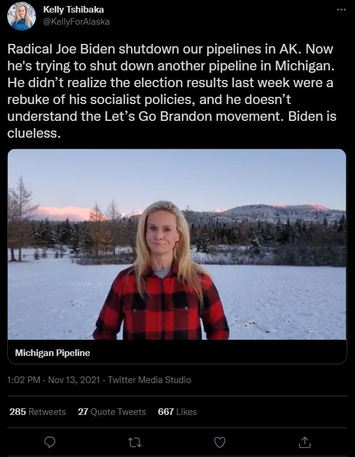This screenshot has height=457, width=355.
Task: Play the Michigan Pipeline video
Action: click(177, 244)
